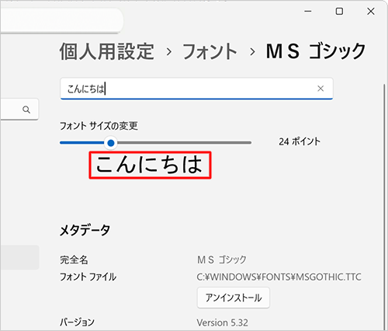Click the sidebar search box
Image resolution: width=388 pixels, height=331 pixels.
click(19, 110)
